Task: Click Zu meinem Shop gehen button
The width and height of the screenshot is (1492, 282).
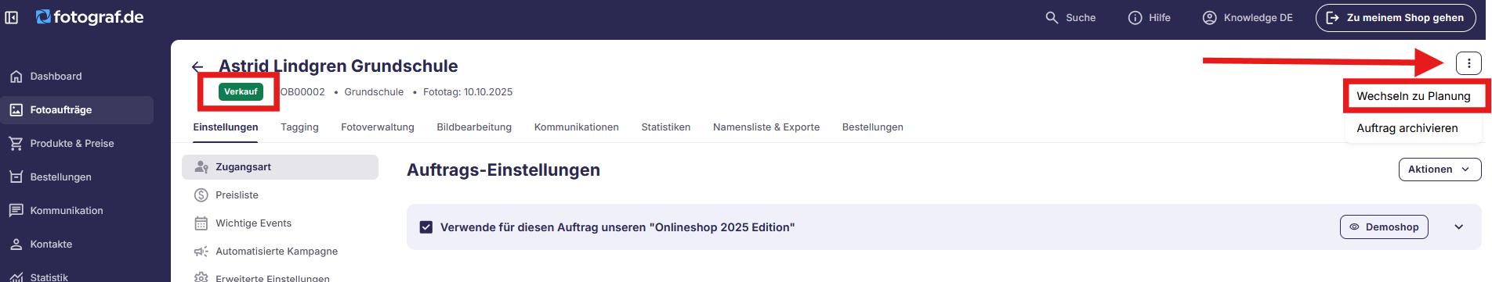Action: coord(1396,17)
